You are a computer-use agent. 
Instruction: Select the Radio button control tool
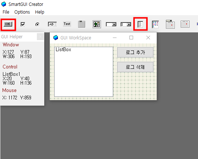tap(37, 24)
